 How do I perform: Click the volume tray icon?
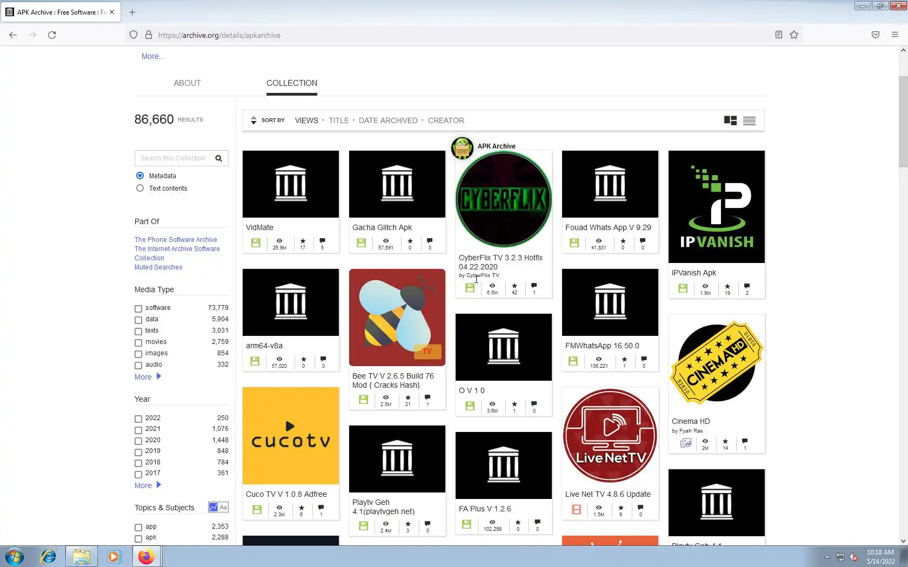click(854, 557)
